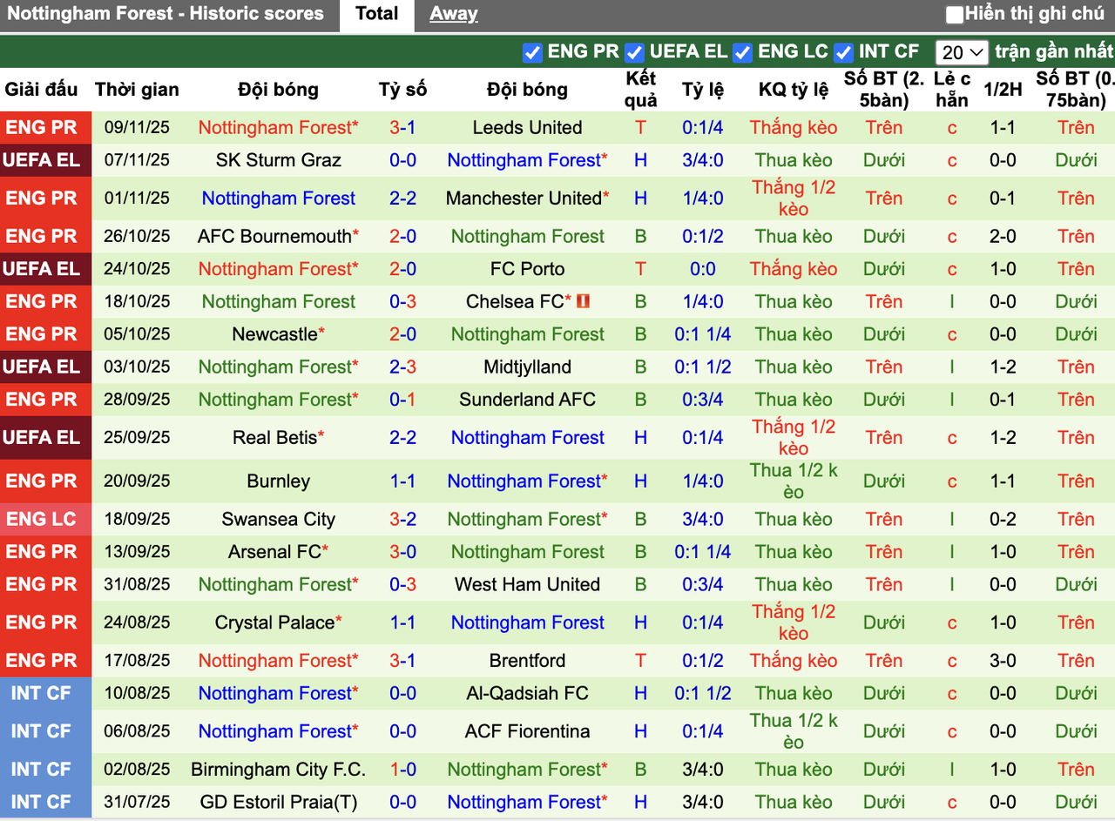Viewport: 1115px width, 821px height.
Task: Select the FC Porto team name
Action: pos(528,269)
